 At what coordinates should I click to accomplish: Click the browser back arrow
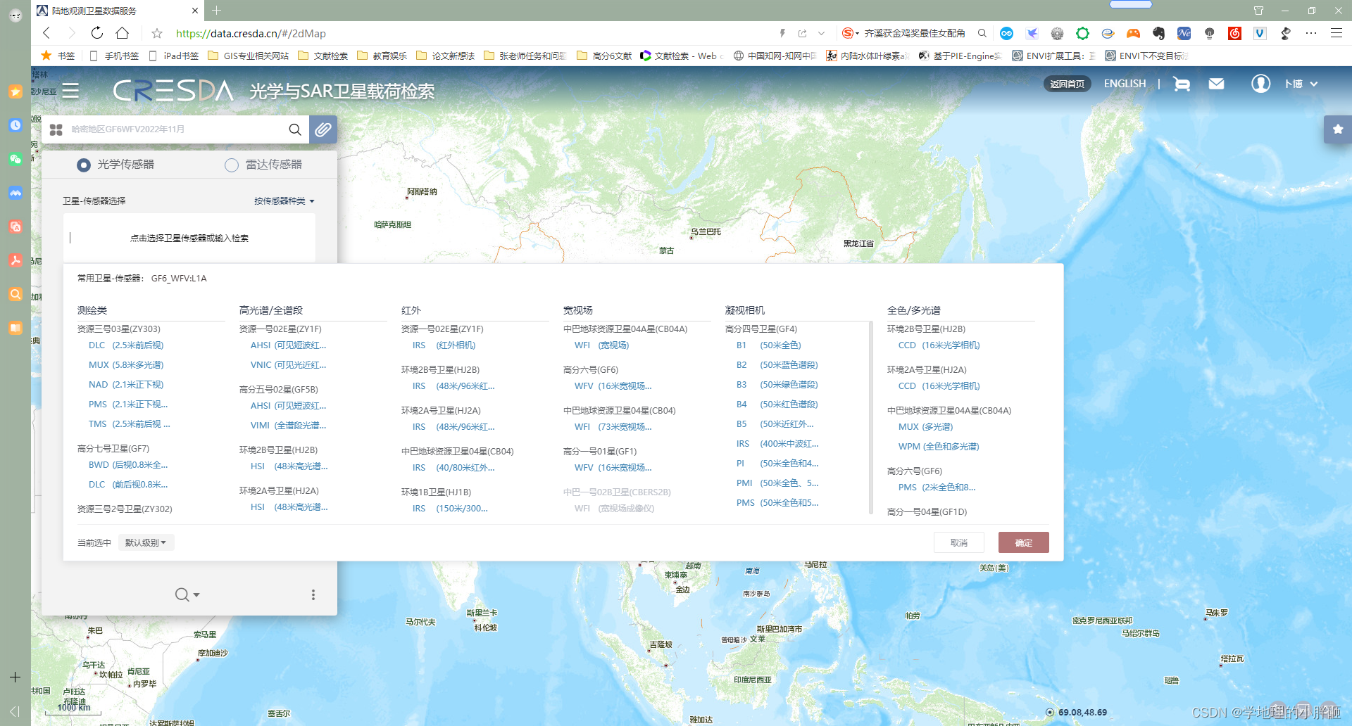click(46, 33)
